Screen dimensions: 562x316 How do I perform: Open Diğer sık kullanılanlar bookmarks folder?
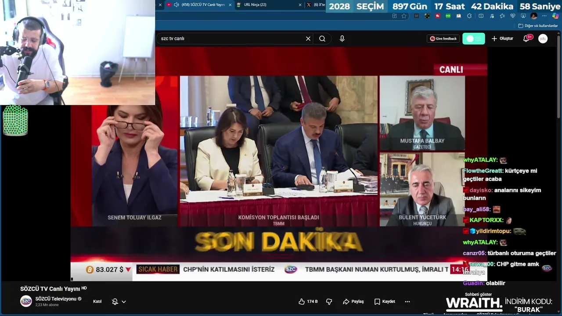click(x=538, y=26)
